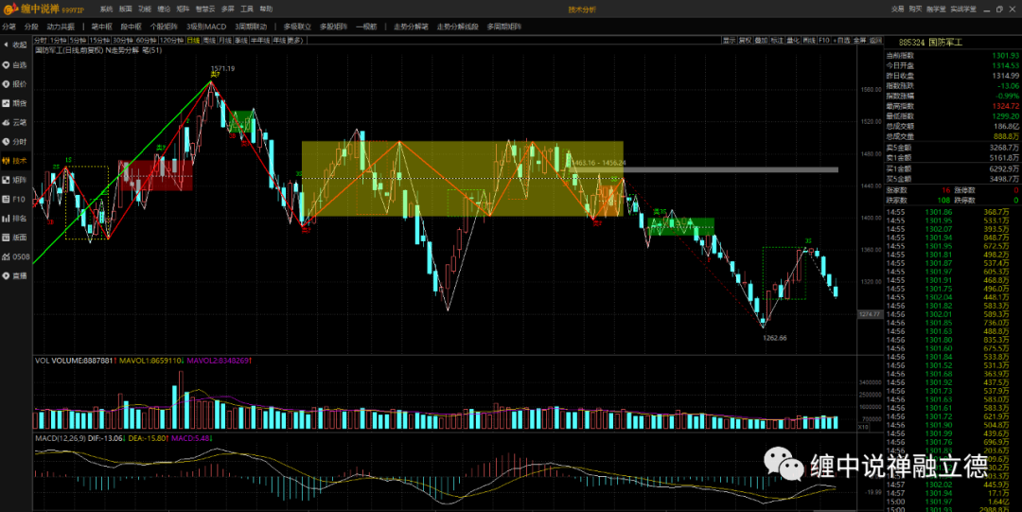Switch to 30分钟 period tab
The width and height of the screenshot is (1022, 512).
pos(122,41)
